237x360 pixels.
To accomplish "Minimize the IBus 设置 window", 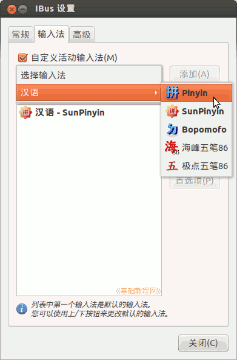I will coord(22,9).
